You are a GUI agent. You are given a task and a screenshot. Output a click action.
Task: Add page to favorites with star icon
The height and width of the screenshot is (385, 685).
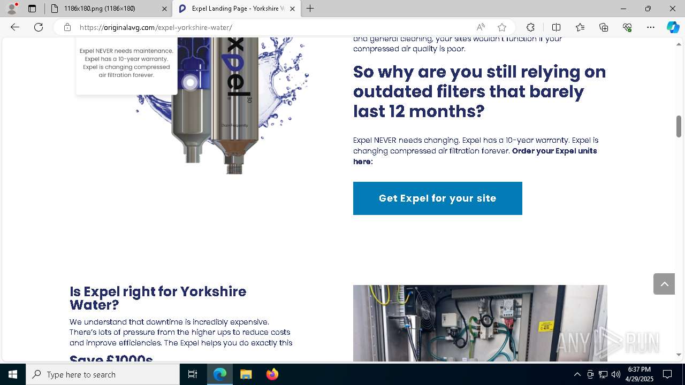[x=501, y=27]
